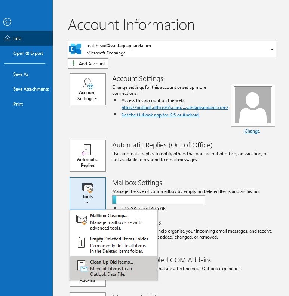
Task: Click the Automatic Replies (Out of Office) heading
Action: (162, 145)
